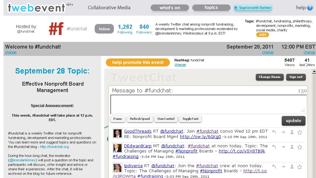The height and width of the screenshot is (178, 316).
Task: Reply to the lpdiversa tweet
Action: point(274,166)
